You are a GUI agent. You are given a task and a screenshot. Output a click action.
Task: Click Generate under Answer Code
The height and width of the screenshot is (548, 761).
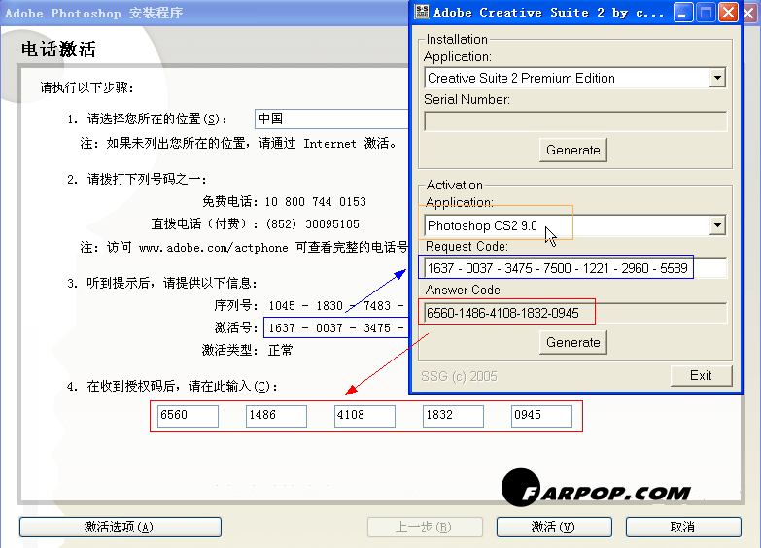[x=573, y=342]
